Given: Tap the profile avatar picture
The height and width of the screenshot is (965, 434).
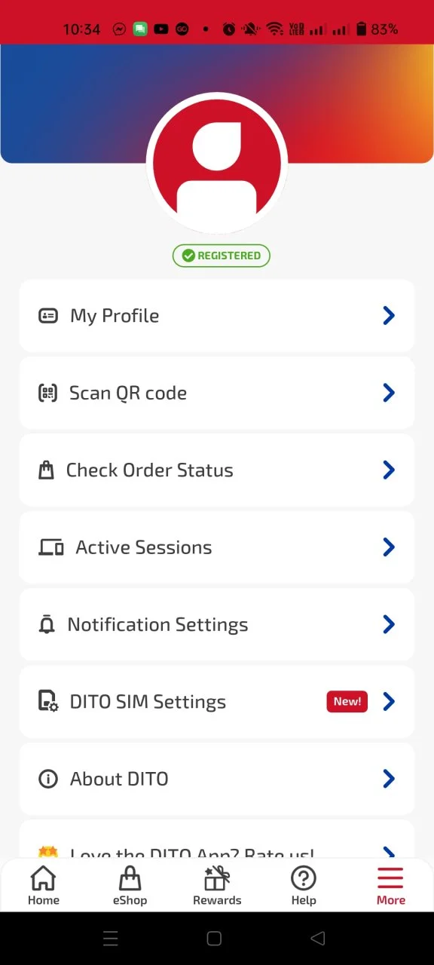Looking at the screenshot, I should click(x=217, y=164).
